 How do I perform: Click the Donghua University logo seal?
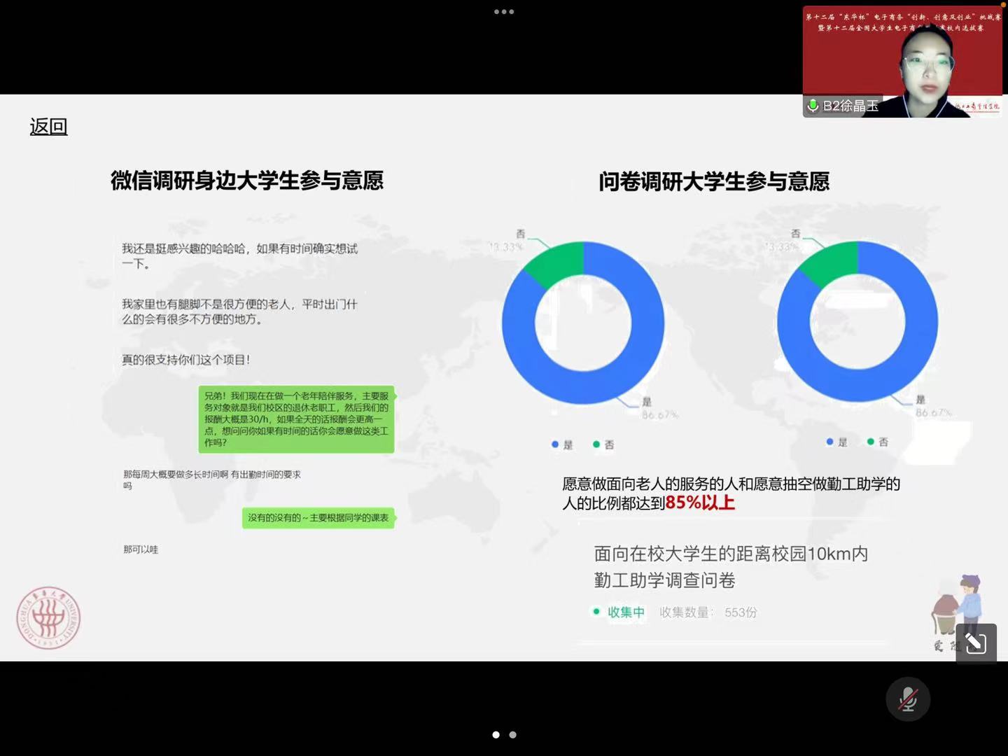click(48, 618)
